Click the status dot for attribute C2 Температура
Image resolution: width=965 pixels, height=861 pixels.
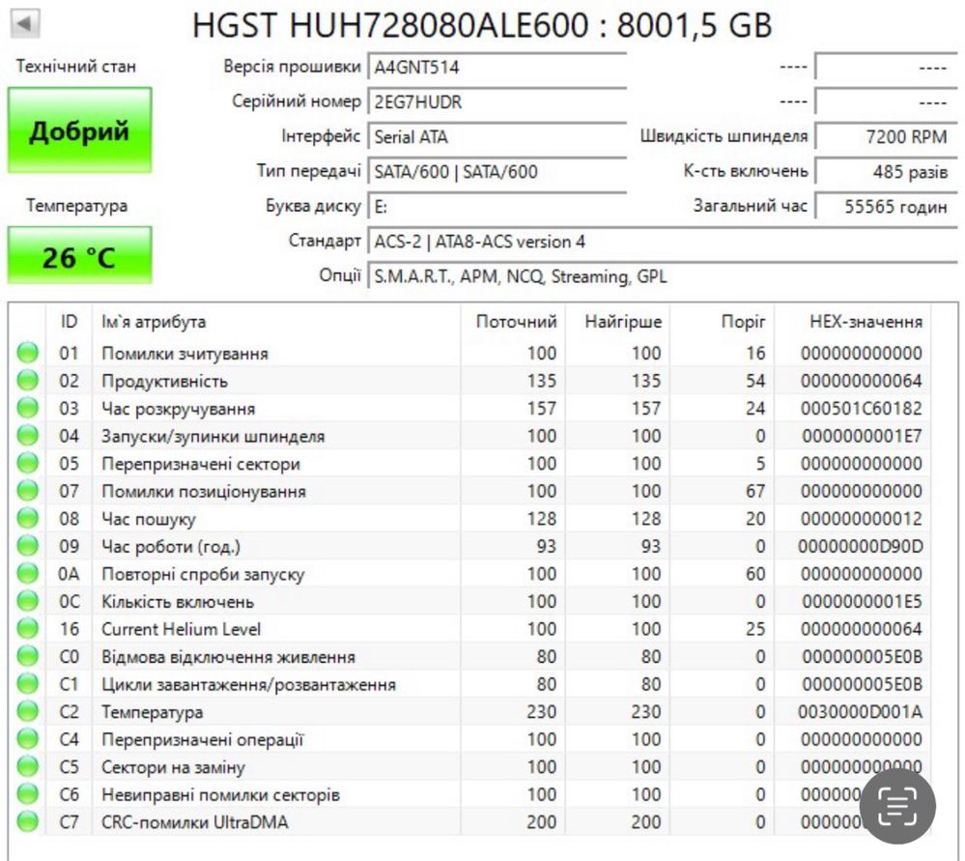pos(27,711)
